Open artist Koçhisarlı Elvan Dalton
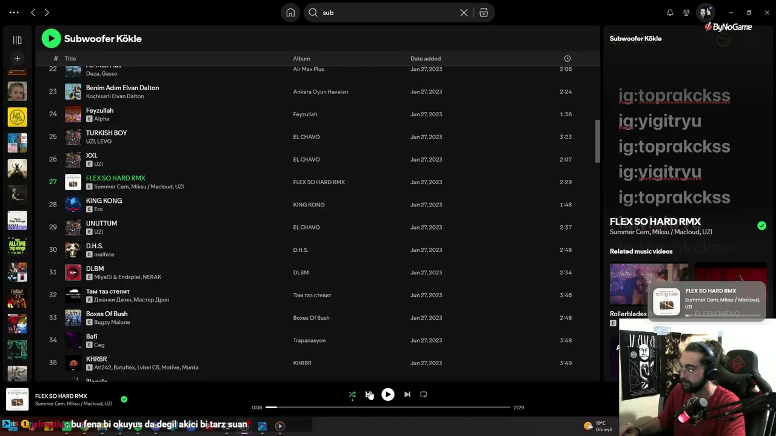Image resolution: width=776 pixels, height=436 pixels. 115,96
